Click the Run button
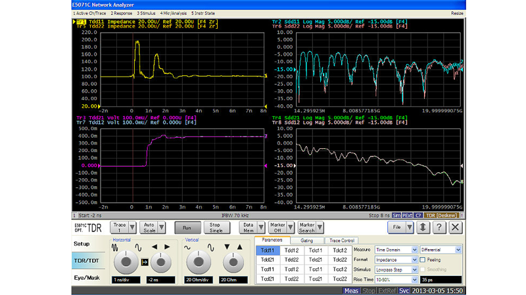The image size is (526, 295). point(187,227)
